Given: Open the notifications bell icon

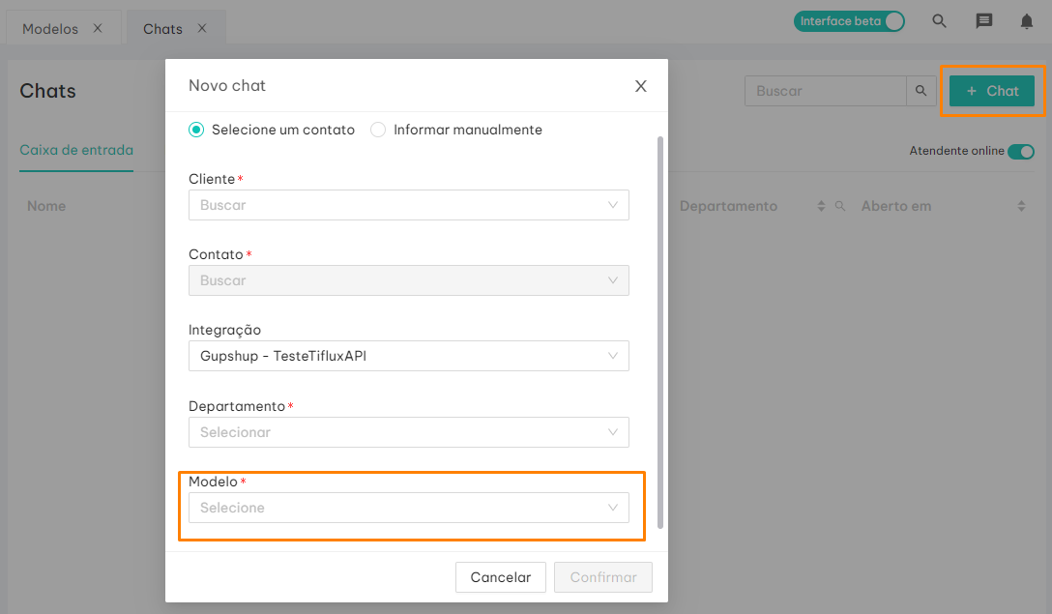Looking at the screenshot, I should click(1027, 21).
